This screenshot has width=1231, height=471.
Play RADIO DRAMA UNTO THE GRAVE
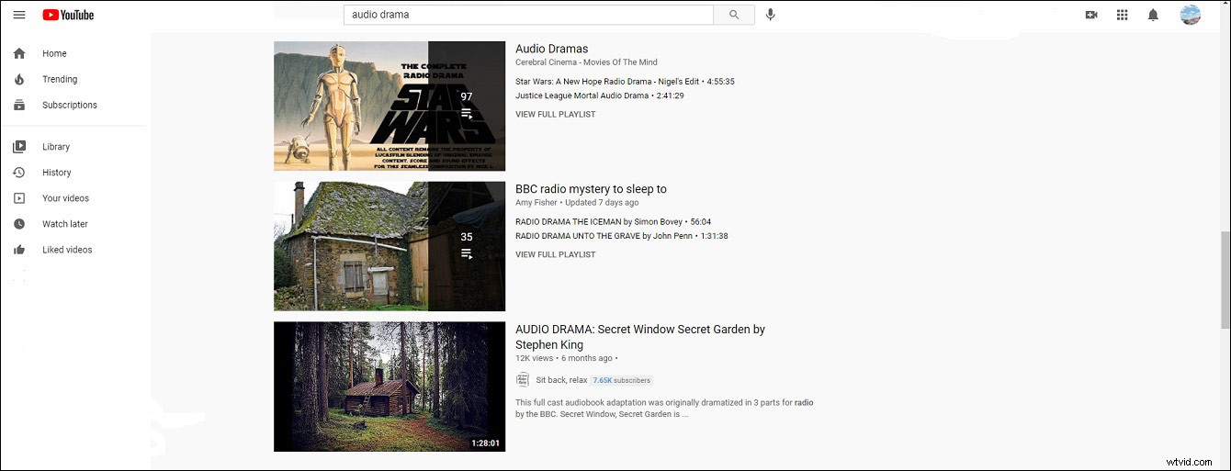pos(621,236)
